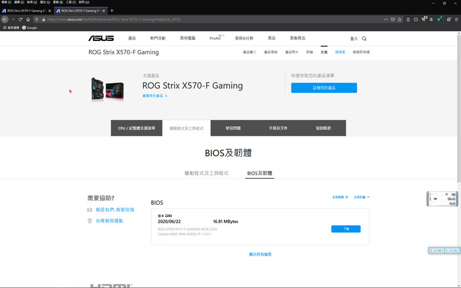
Task: Expand all entries with 全部展開 +
Action: pos(340,197)
